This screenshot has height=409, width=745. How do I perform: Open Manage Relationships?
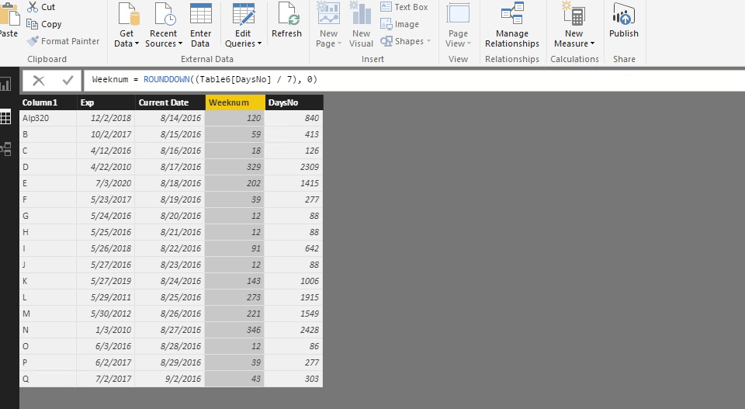pyautogui.click(x=512, y=25)
